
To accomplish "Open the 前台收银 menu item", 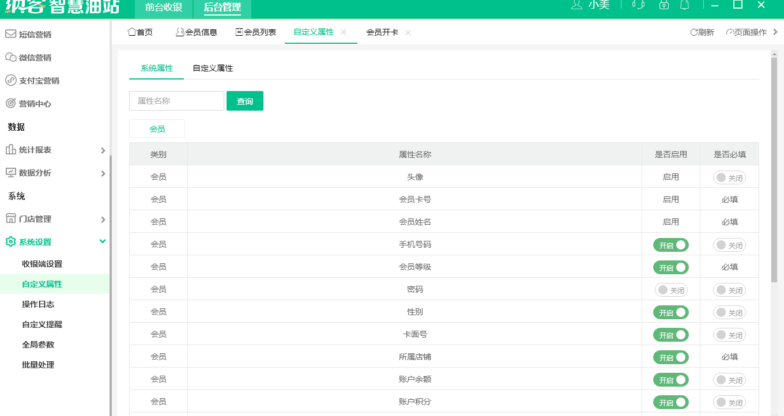I will coord(163,9).
